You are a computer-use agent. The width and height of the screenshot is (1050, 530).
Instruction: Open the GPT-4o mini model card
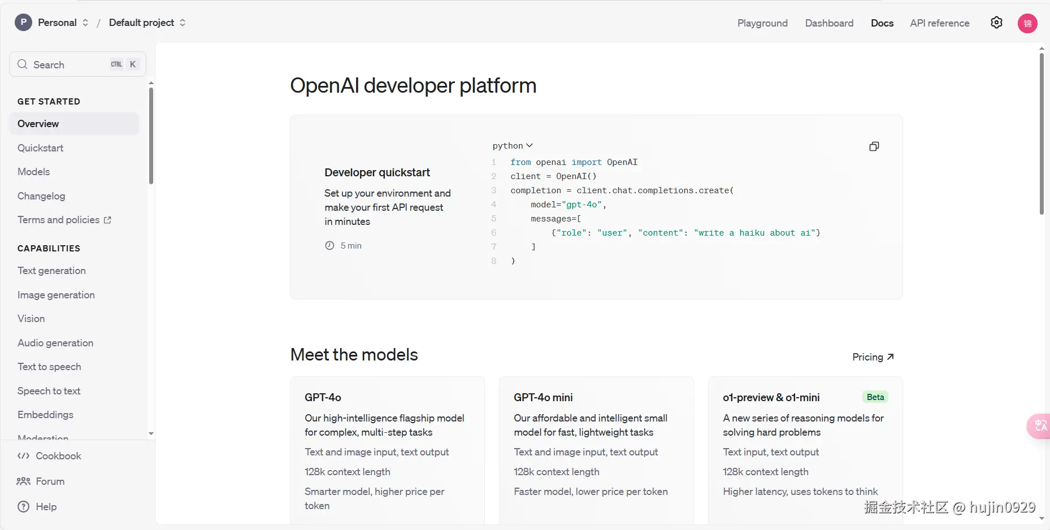(596, 451)
